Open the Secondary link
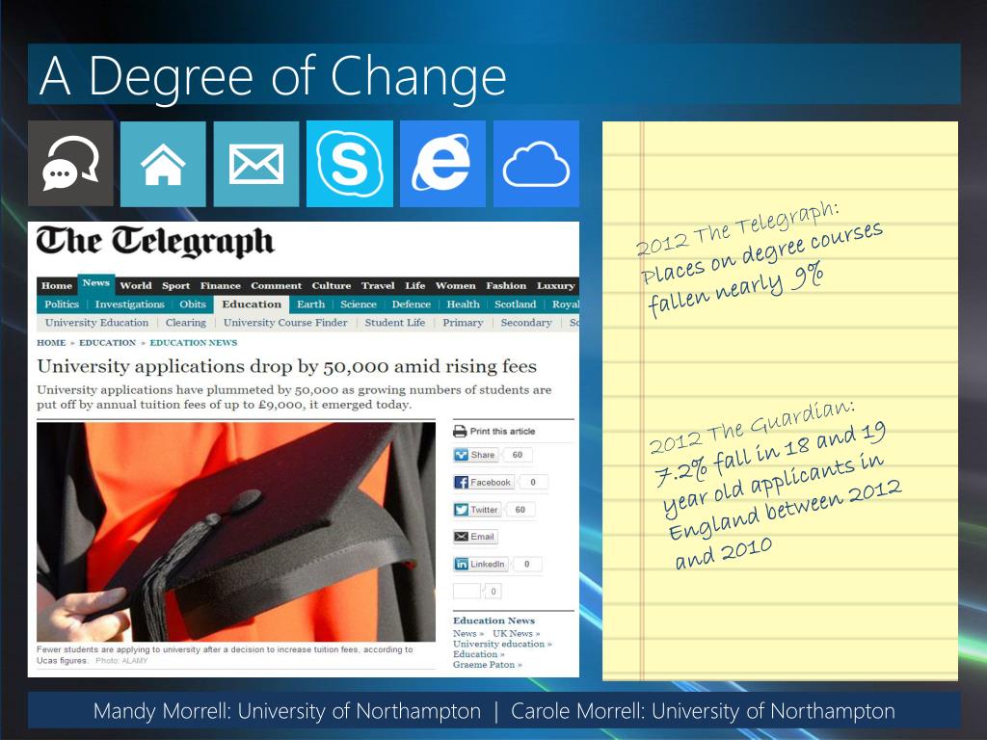The width and height of the screenshot is (987, 740). tap(526, 323)
